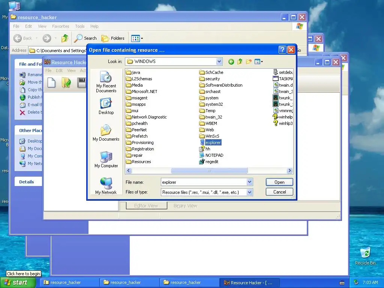Click Delete link in File and Folder Tasks
Image resolution: width=384 pixels, height=288 pixels.
[31, 112]
